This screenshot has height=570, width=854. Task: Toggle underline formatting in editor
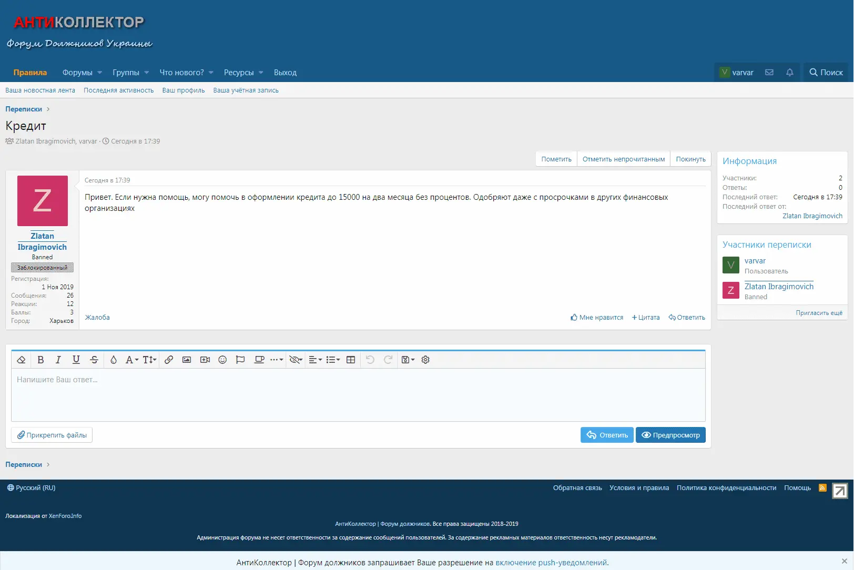(x=76, y=360)
